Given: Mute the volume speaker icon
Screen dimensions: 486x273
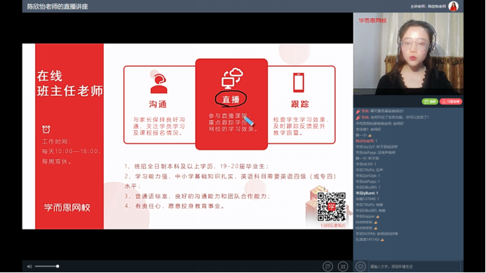Looking at the screenshot, I should 29,266.
